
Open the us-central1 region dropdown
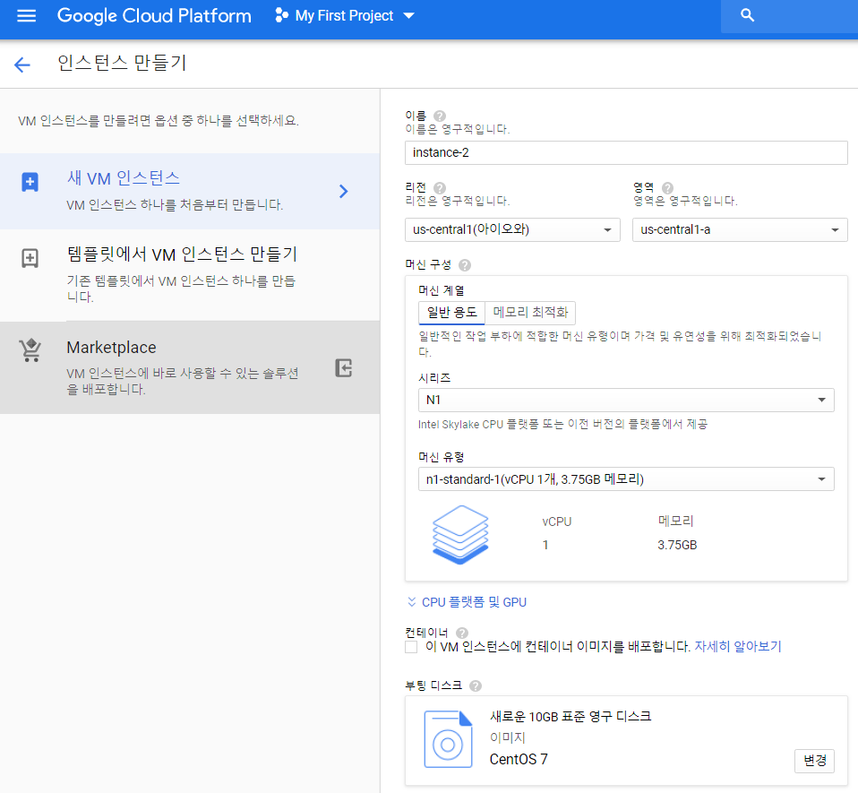(512, 230)
